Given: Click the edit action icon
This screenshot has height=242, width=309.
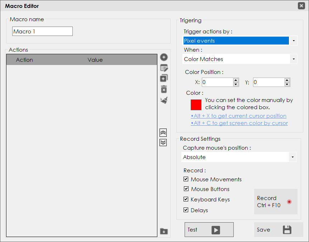Looking at the screenshot, I should (164, 68).
